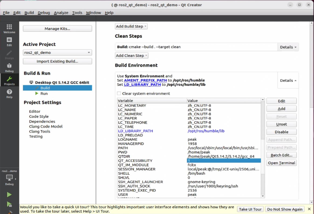This screenshot has height=214, width=314.
Task: Select the QT_ACCESSIBILITY value cell
Action: pos(224,161)
